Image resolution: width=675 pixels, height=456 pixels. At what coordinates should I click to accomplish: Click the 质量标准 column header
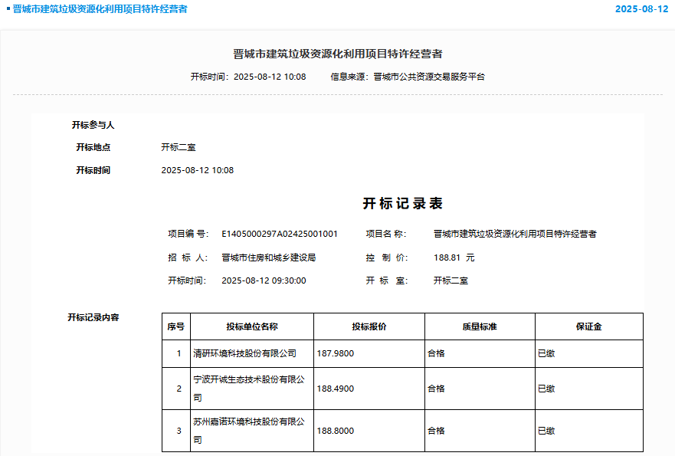(x=479, y=326)
